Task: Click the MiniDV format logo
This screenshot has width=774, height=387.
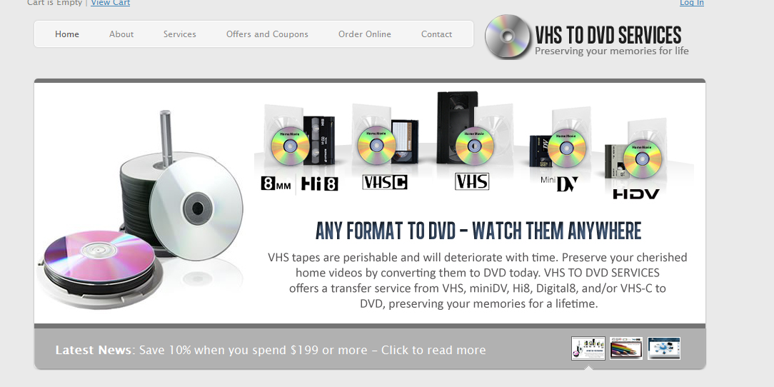Action: (x=559, y=184)
